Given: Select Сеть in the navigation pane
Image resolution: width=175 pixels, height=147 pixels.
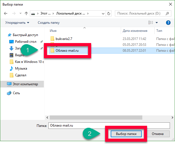Looking at the screenshot, I should point(16,93).
